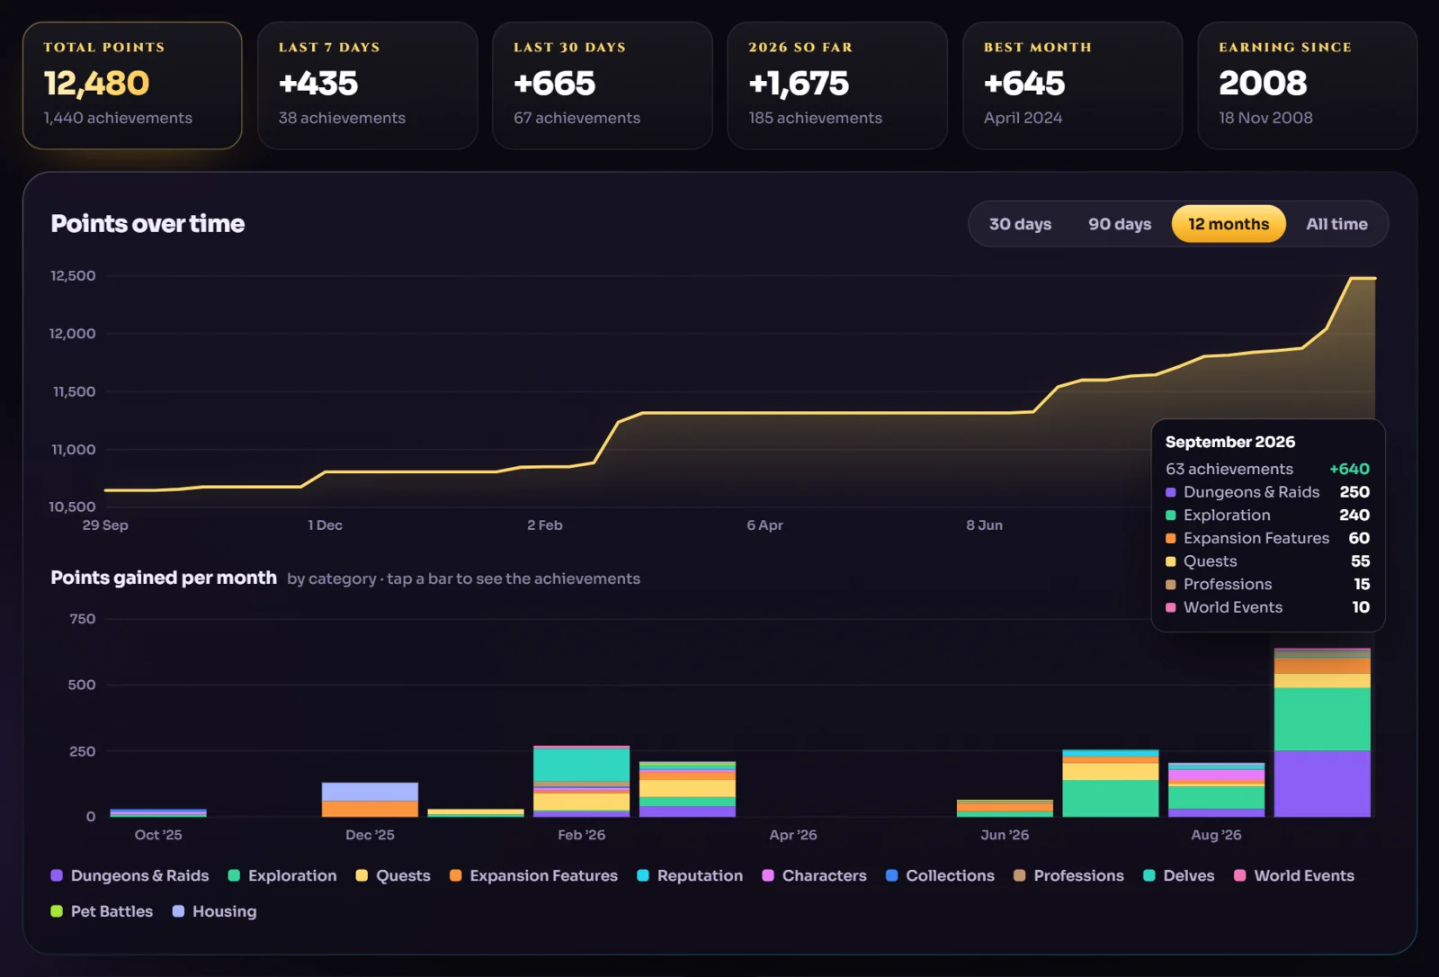This screenshot has height=977, width=1439.
Task: Select the September 2026 tallest bar
Action: click(x=1322, y=732)
